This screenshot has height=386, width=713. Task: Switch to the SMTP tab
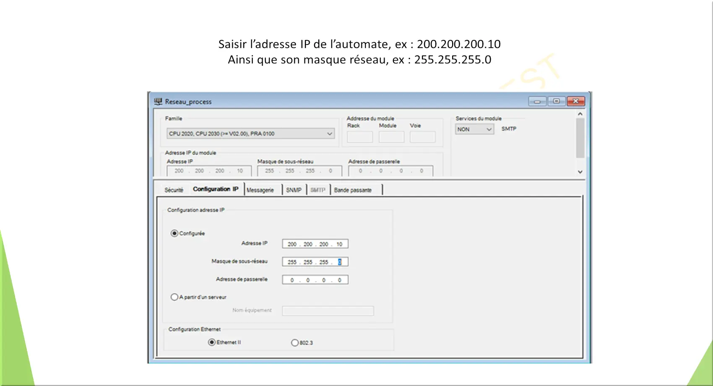[318, 190]
